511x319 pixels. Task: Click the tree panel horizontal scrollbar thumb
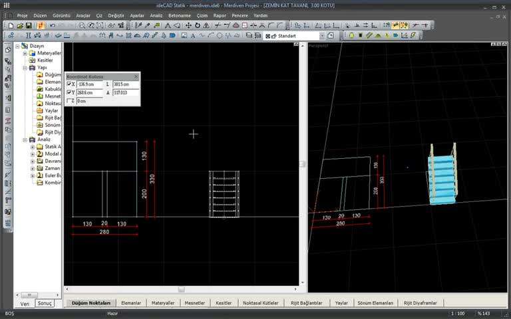29,295
